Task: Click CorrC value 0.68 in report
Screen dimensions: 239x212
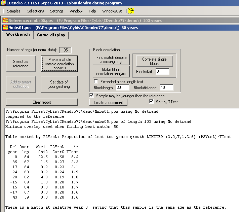Action: [59, 157]
